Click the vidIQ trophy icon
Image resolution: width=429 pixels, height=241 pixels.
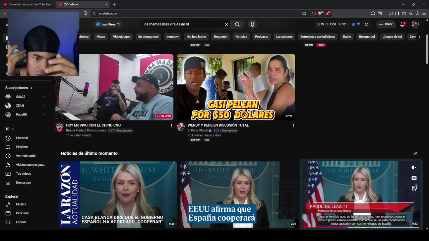(366, 24)
